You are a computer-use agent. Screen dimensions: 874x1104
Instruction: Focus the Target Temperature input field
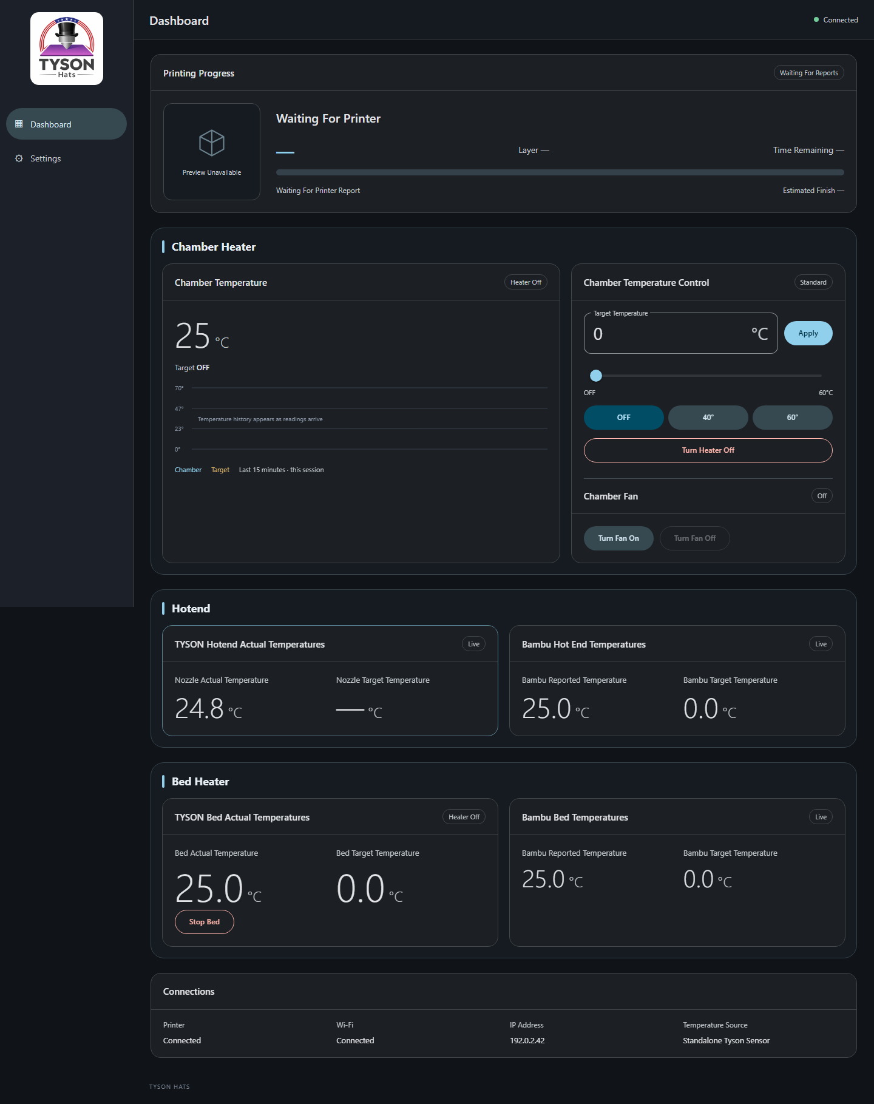pyautogui.click(x=680, y=333)
